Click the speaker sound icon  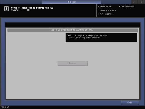coord(134,2)
